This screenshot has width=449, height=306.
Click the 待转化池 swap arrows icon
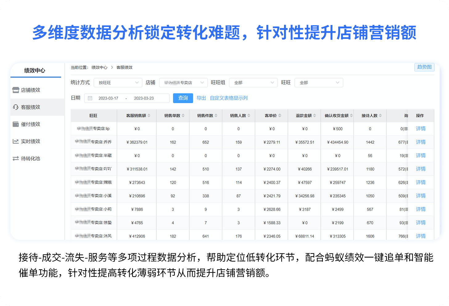click(x=16, y=159)
